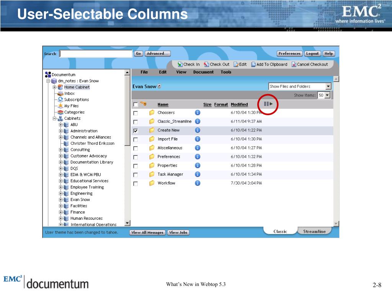392x294 pixels.
Task: Open info icon for Create New folder
Action: (x=198, y=130)
